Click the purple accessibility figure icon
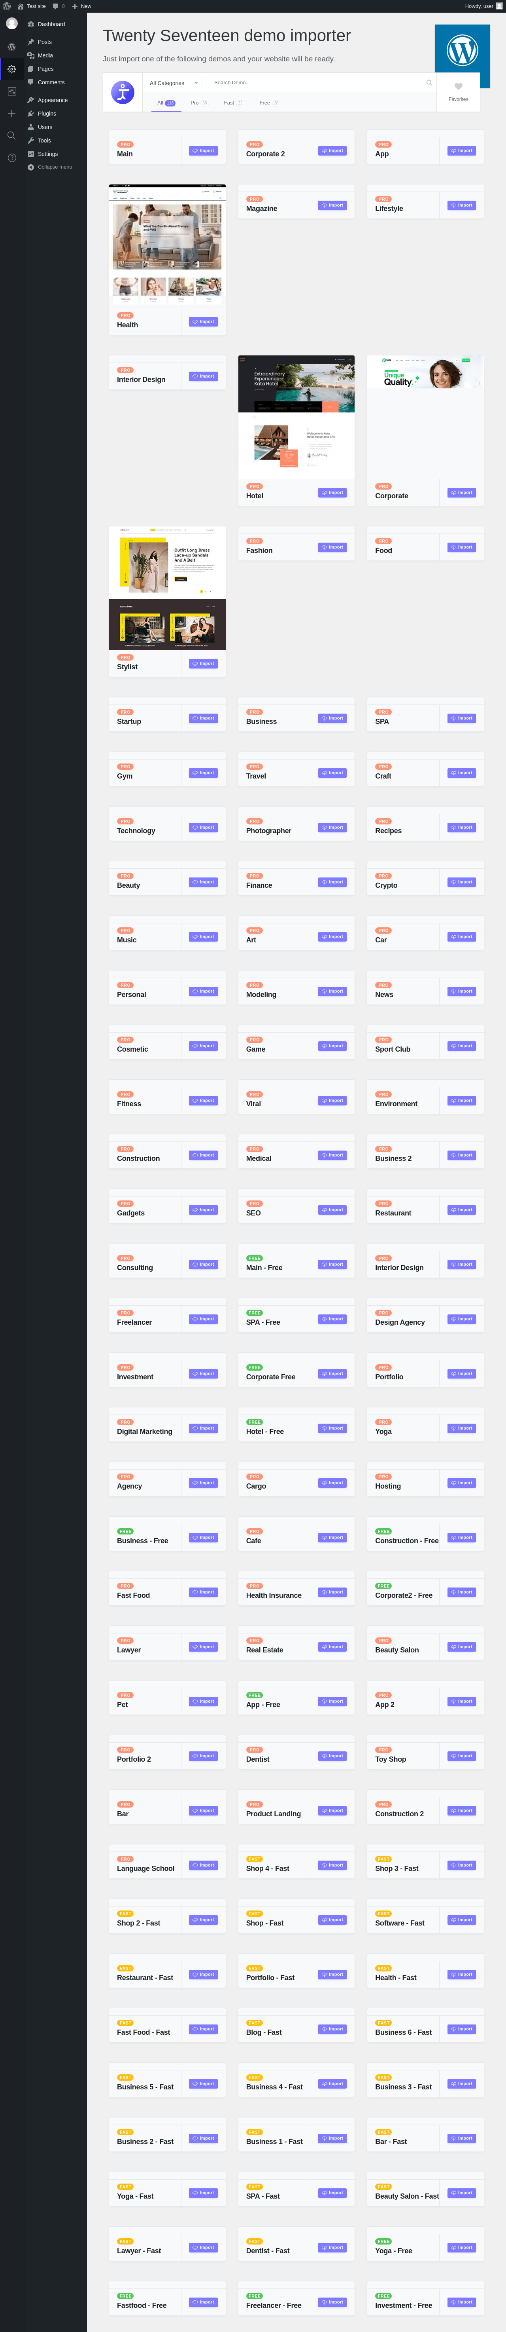 (123, 91)
